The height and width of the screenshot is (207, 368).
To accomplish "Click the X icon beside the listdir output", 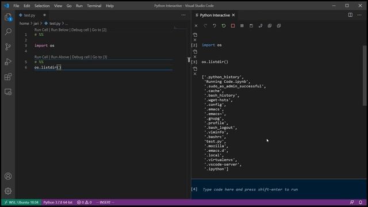I will tap(195, 74).
